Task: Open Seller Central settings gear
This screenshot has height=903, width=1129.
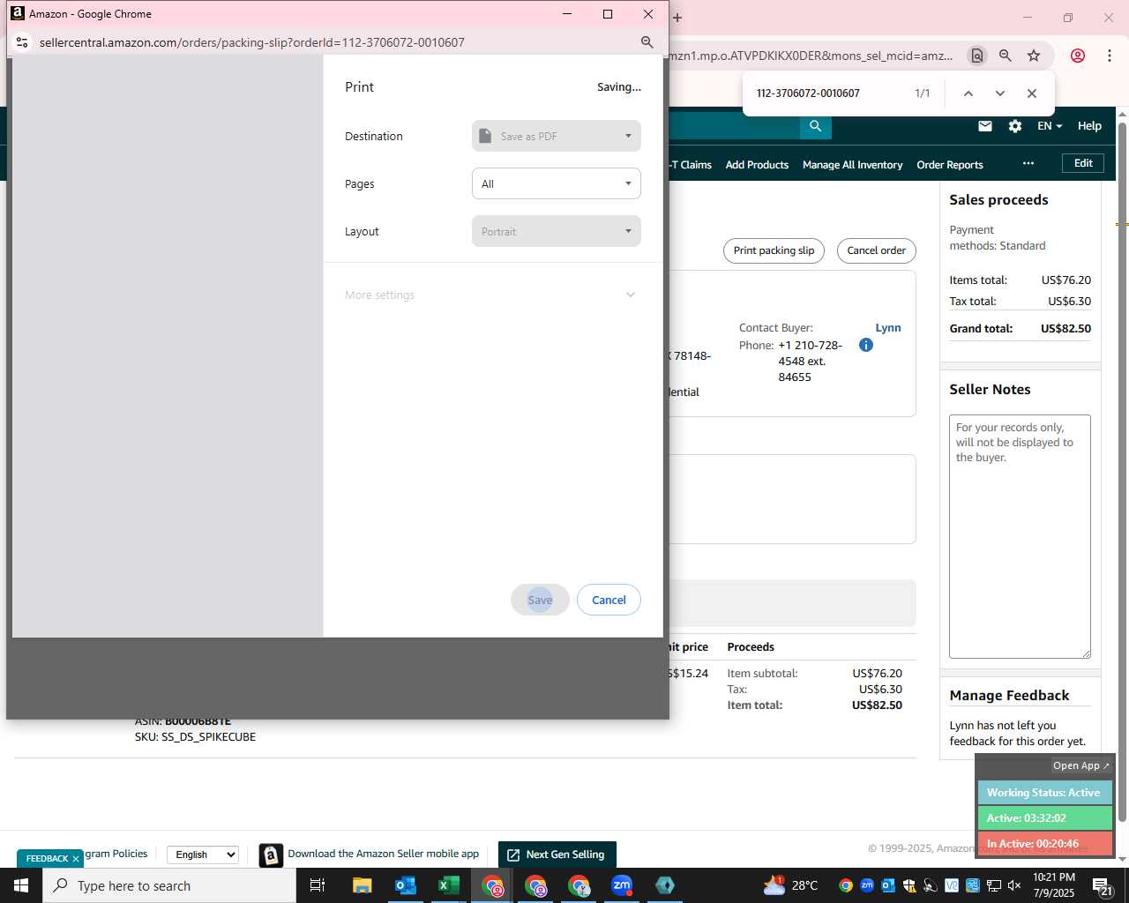Action: point(1015,126)
